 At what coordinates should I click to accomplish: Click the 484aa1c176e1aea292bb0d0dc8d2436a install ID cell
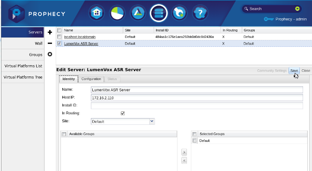point(185,37)
